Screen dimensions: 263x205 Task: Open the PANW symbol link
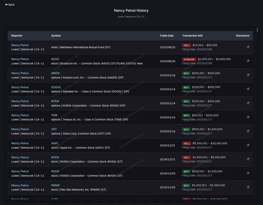[55, 185]
